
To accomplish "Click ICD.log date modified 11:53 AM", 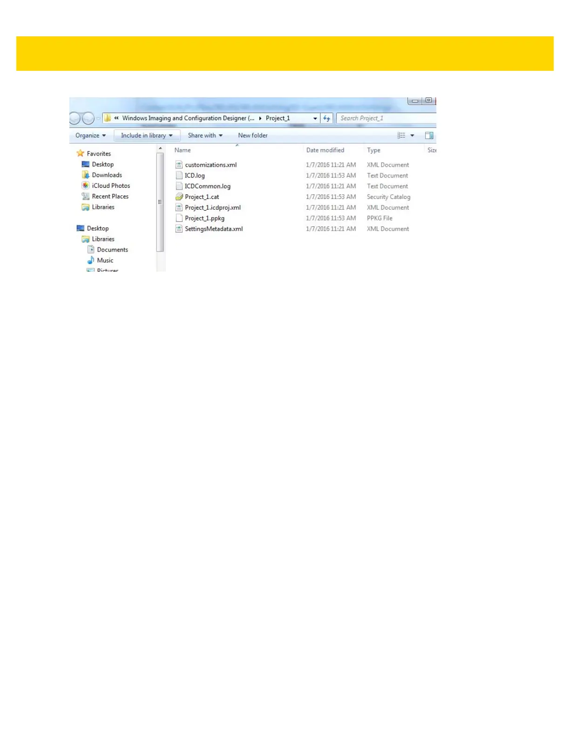I will [331, 176].
